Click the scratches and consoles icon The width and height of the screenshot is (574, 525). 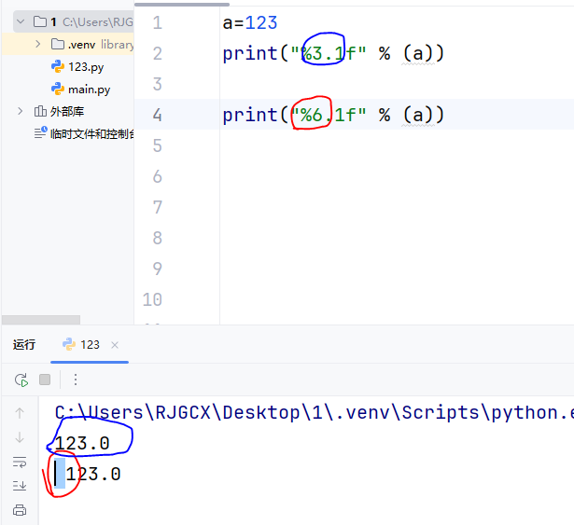(x=41, y=132)
